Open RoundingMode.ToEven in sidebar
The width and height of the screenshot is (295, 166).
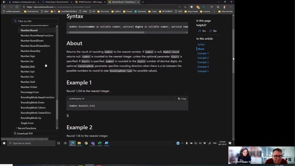[33, 107]
